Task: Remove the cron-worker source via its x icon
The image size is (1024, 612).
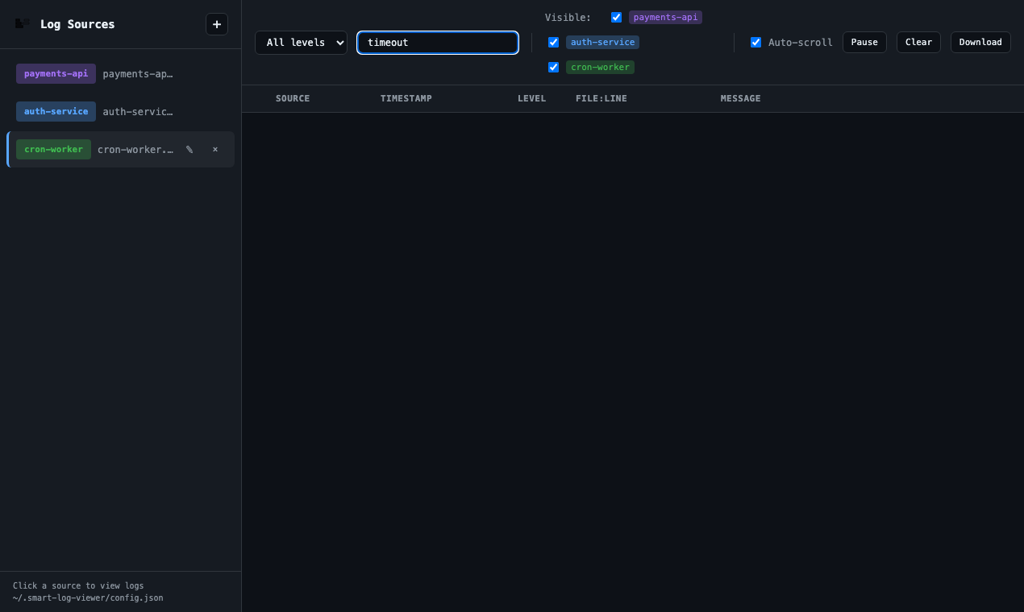Action: (x=214, y=149)
